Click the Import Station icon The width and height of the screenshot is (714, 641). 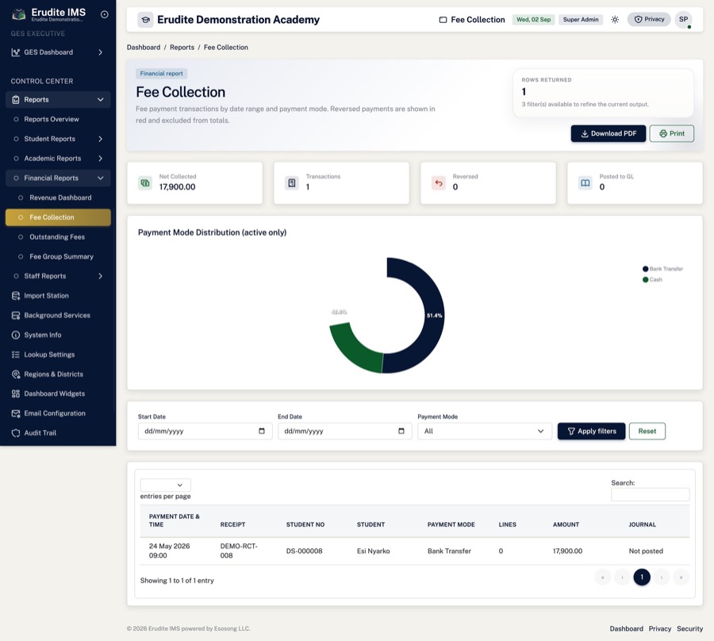click(16, 296)
